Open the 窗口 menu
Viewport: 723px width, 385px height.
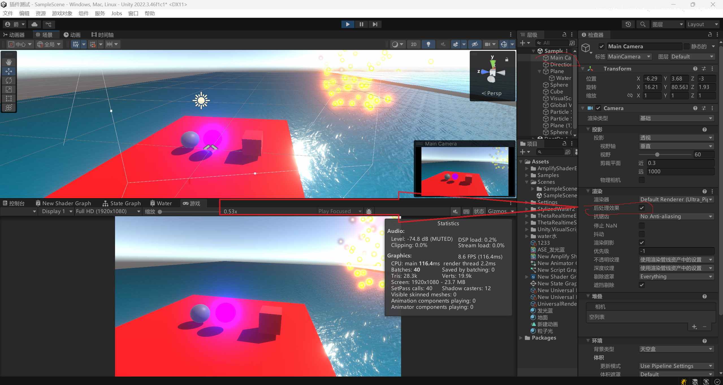pos(133,13)
